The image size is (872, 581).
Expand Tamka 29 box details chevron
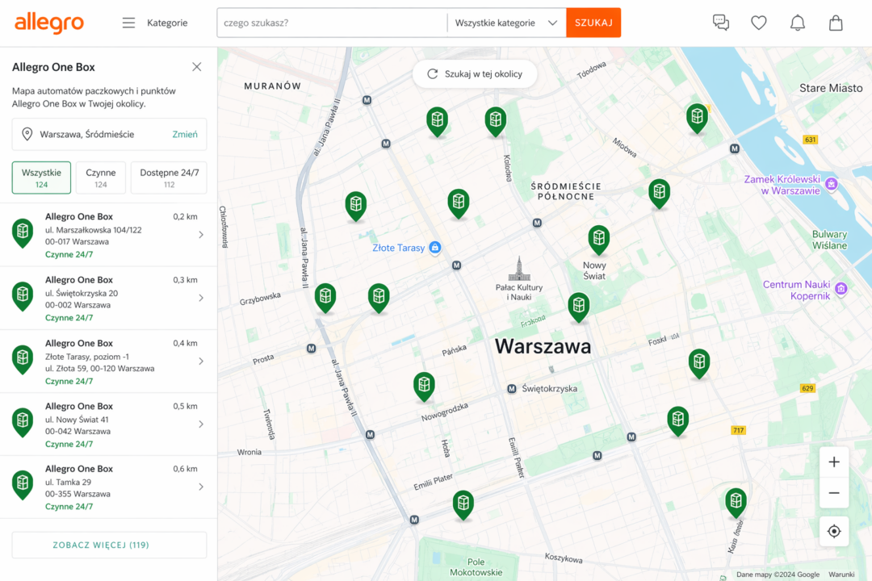pyautogui.click(x=201, y=487)
